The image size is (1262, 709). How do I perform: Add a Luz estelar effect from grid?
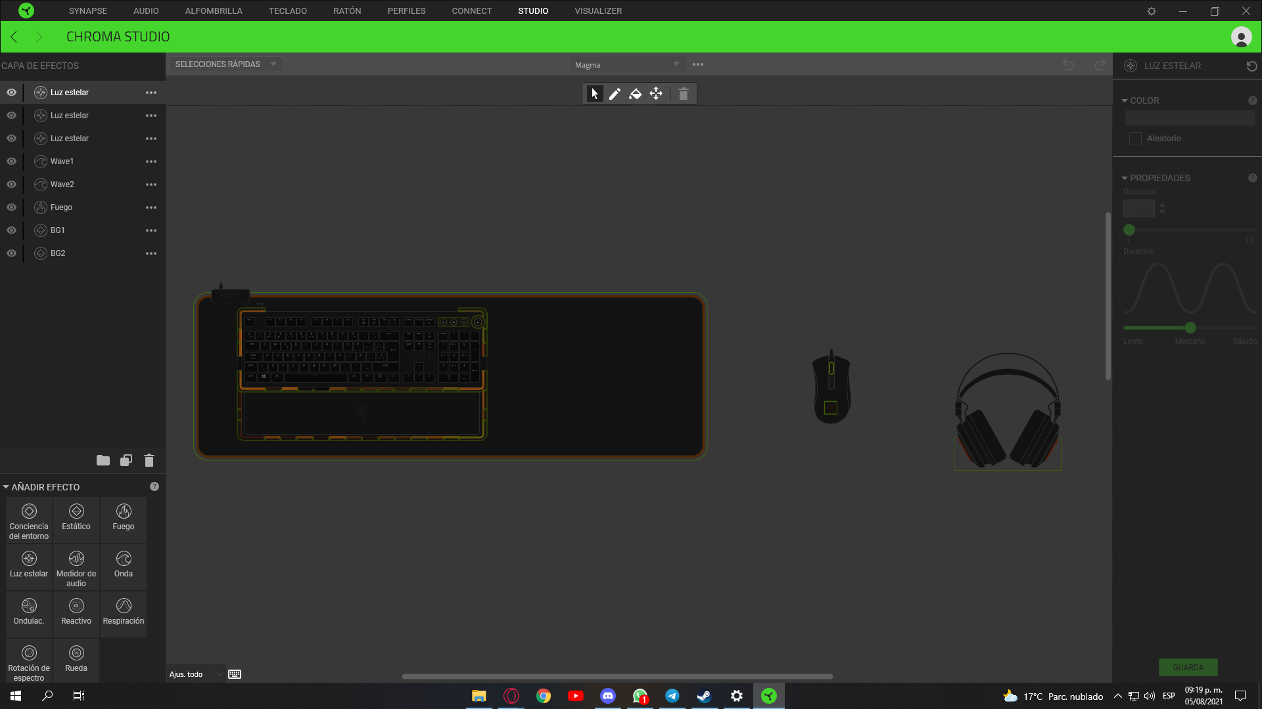[x=29, y=568]
